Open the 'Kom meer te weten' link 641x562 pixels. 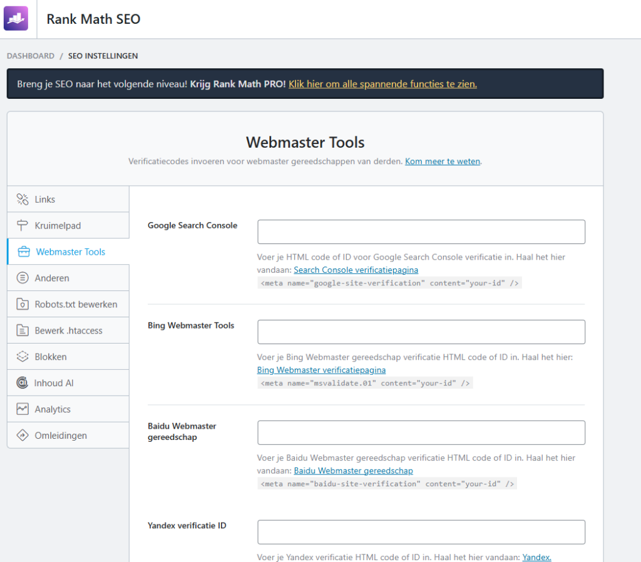point(443,161)
